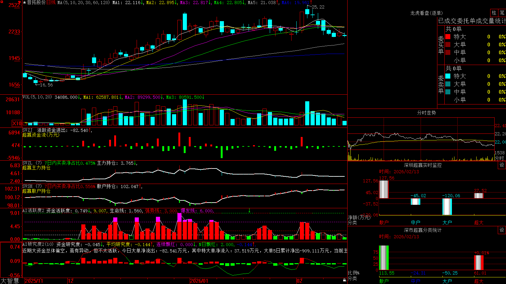Click the lock icon at the time axis end
The width and height of the screenshot is (506, 284).
[x=344, y=280]
